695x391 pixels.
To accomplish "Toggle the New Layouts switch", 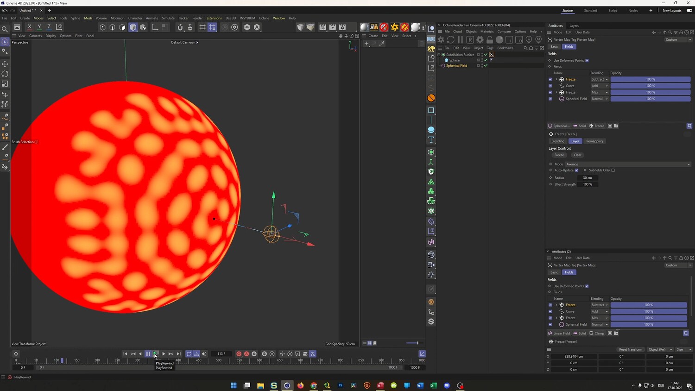I will coord(689,11).
